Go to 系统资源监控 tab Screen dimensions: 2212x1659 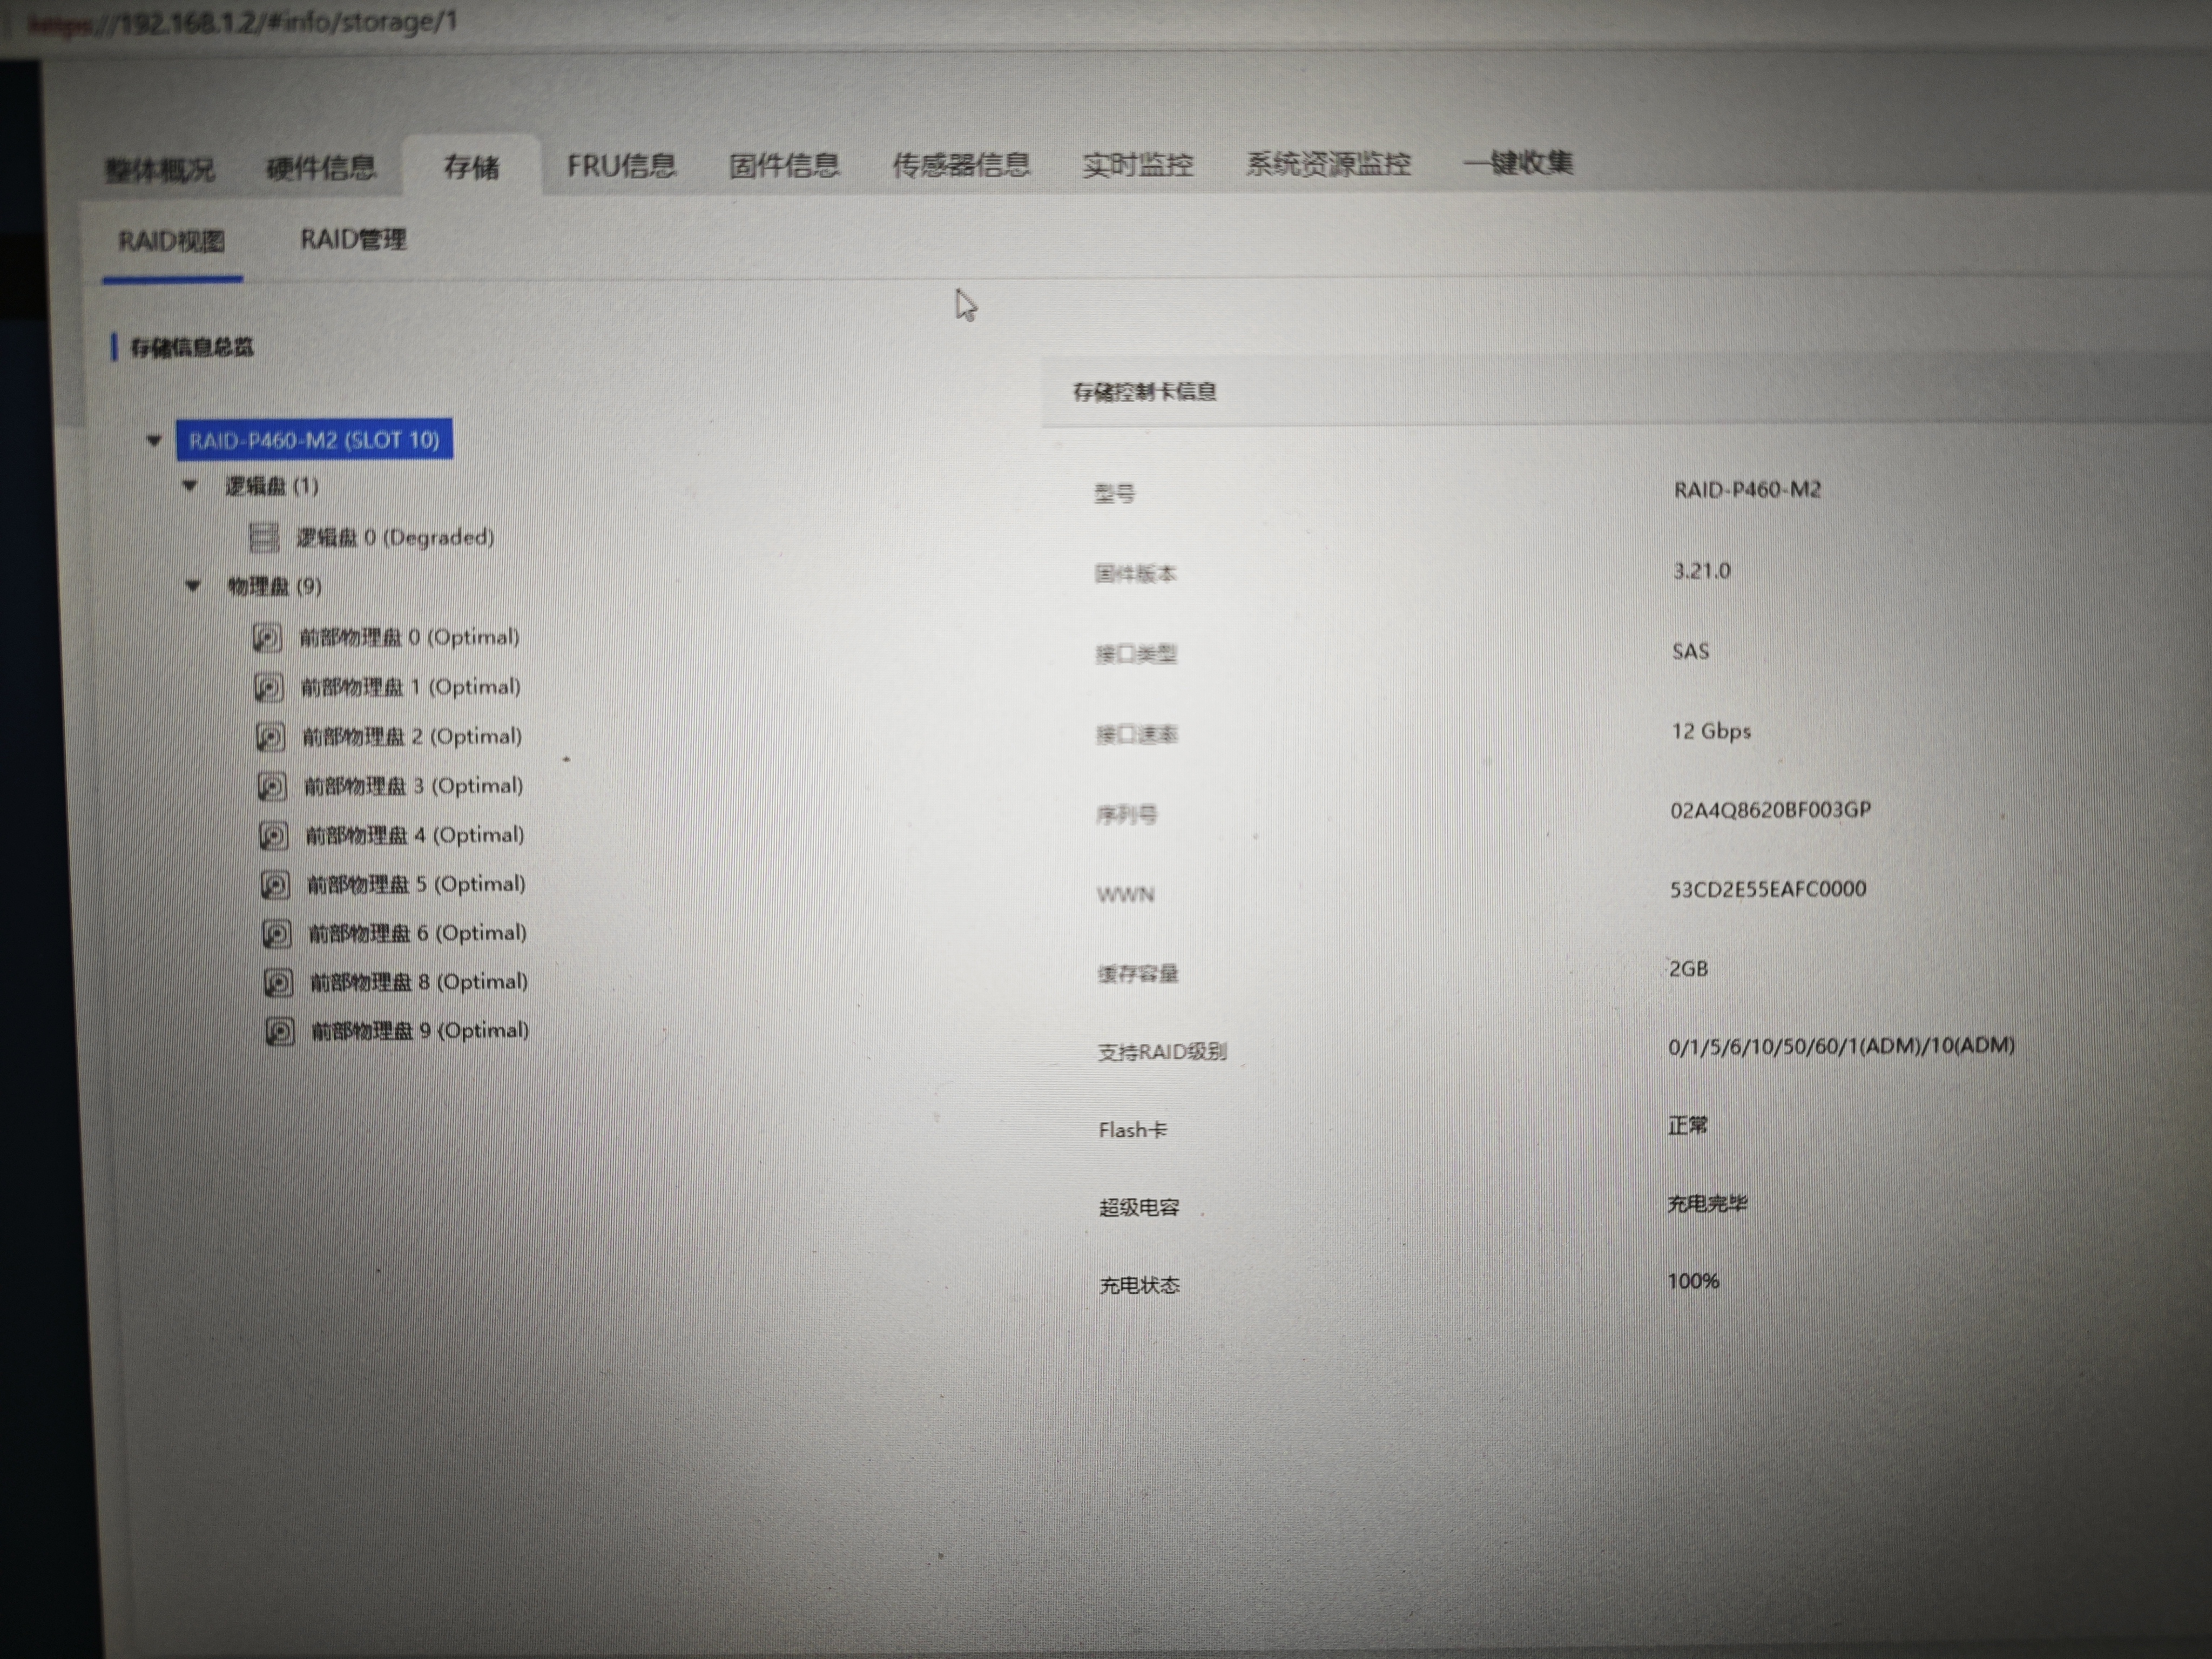click(x=1328, y=164)
